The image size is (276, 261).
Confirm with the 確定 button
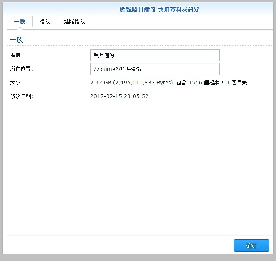[x=251, y=245]
